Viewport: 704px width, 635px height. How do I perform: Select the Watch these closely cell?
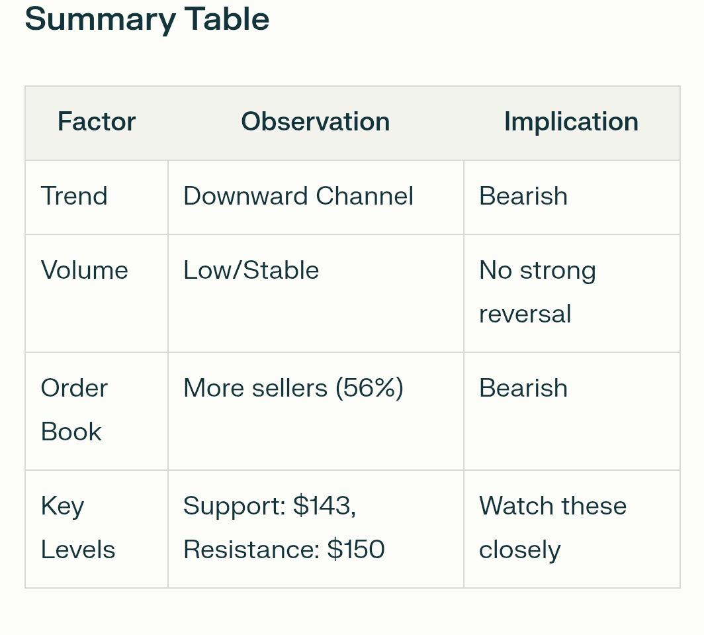point(552,528)
